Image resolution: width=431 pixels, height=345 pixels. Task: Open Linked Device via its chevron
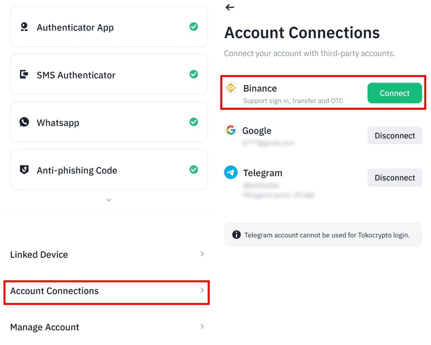tap(202, 254)
